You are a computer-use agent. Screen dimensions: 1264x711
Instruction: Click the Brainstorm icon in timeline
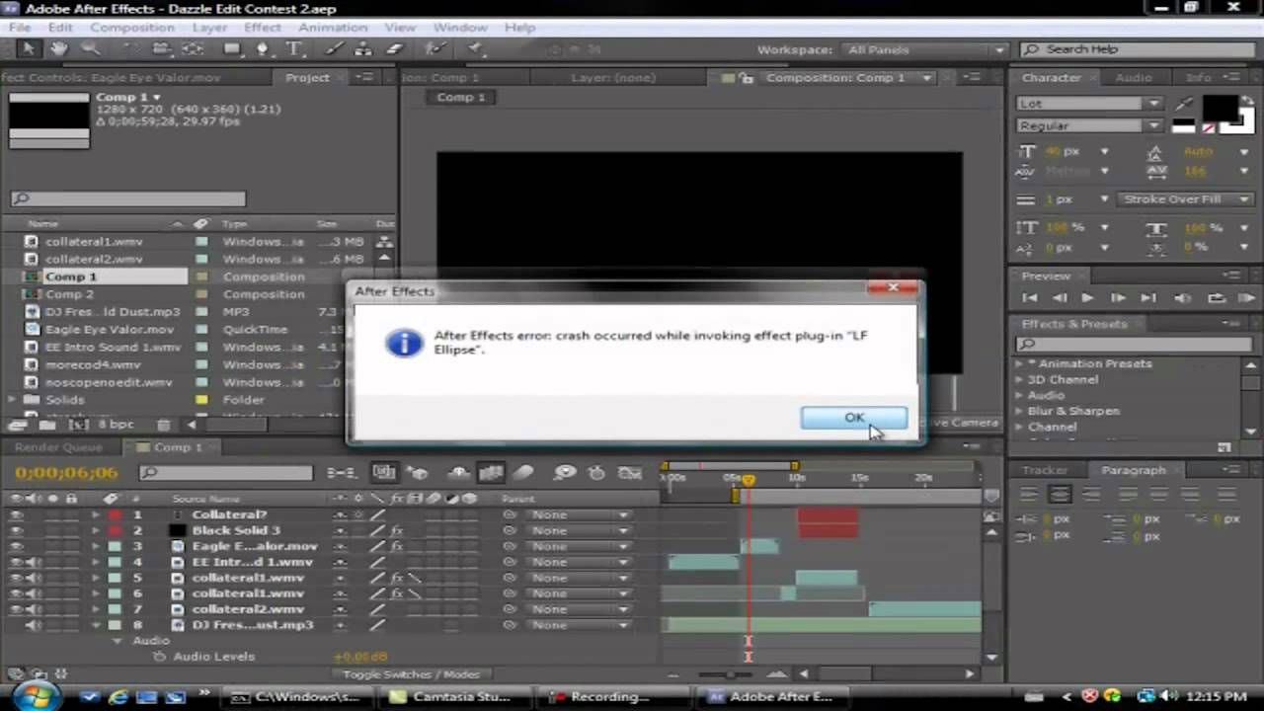click(x=565, y=473)
